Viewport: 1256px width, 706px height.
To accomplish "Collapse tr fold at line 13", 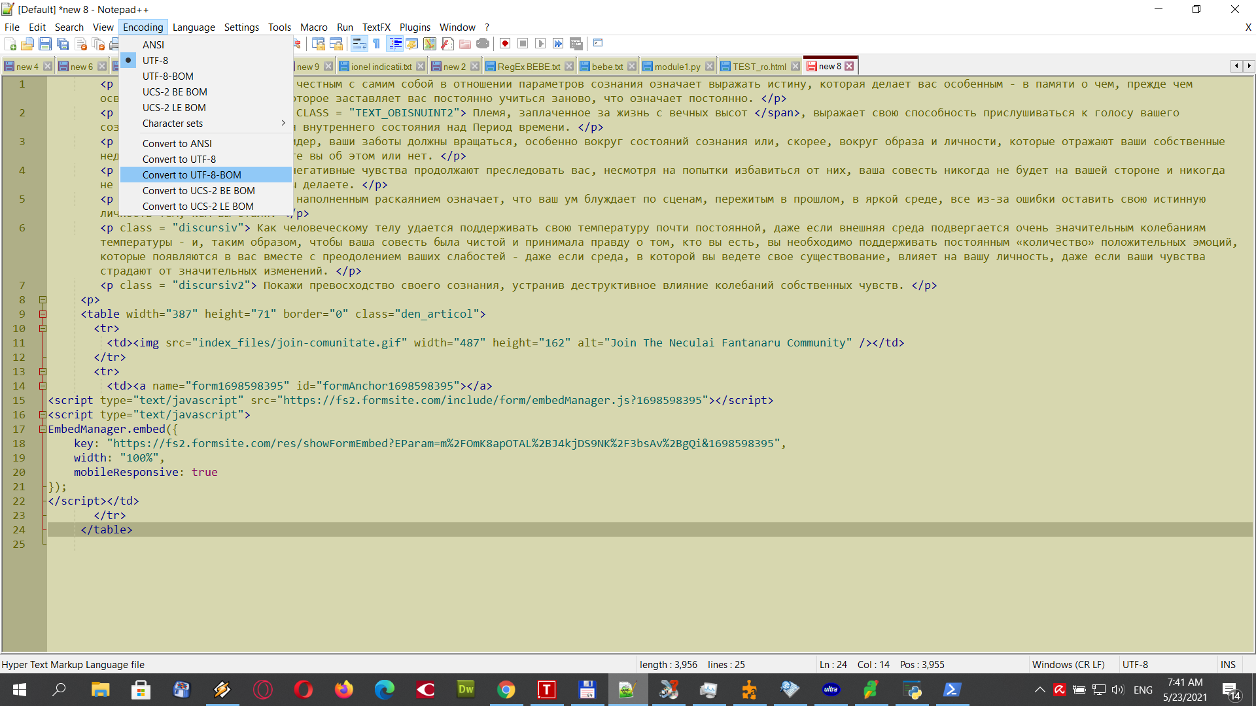I will [43, 371].
